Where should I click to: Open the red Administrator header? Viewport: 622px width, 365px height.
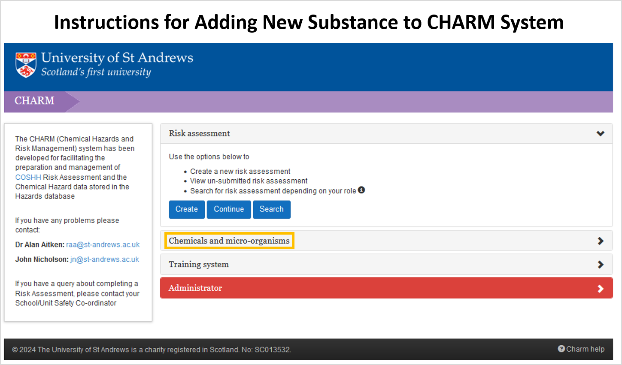195,288
